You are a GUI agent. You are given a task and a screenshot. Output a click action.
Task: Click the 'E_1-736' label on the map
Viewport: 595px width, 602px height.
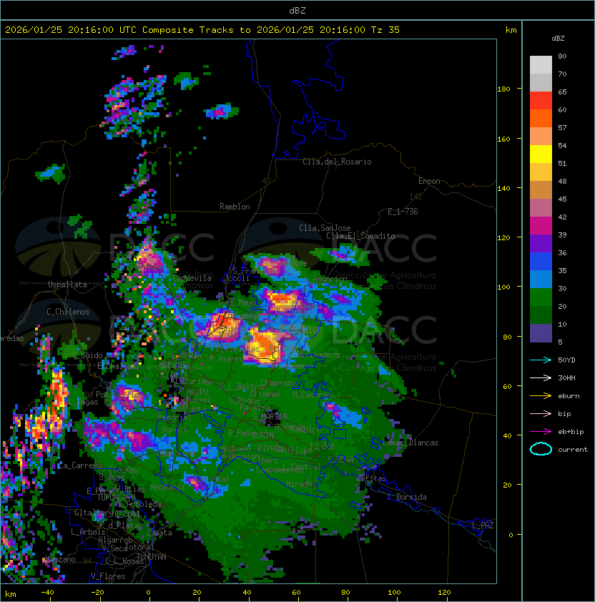click(403, 212)
